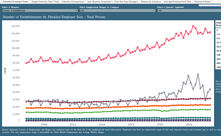Open the Select a Measure dropdown
This screenshot has height=136, width=221.
click(39, 10)
